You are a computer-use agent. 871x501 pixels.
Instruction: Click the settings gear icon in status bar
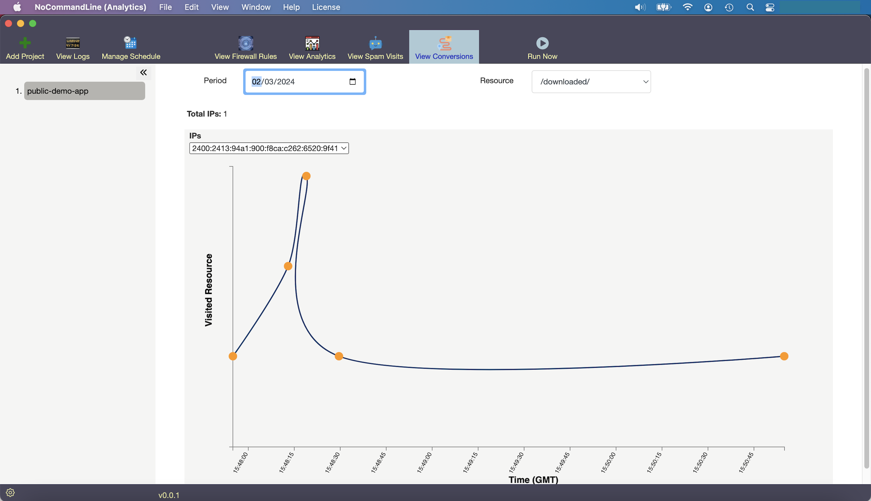point(10,493)
